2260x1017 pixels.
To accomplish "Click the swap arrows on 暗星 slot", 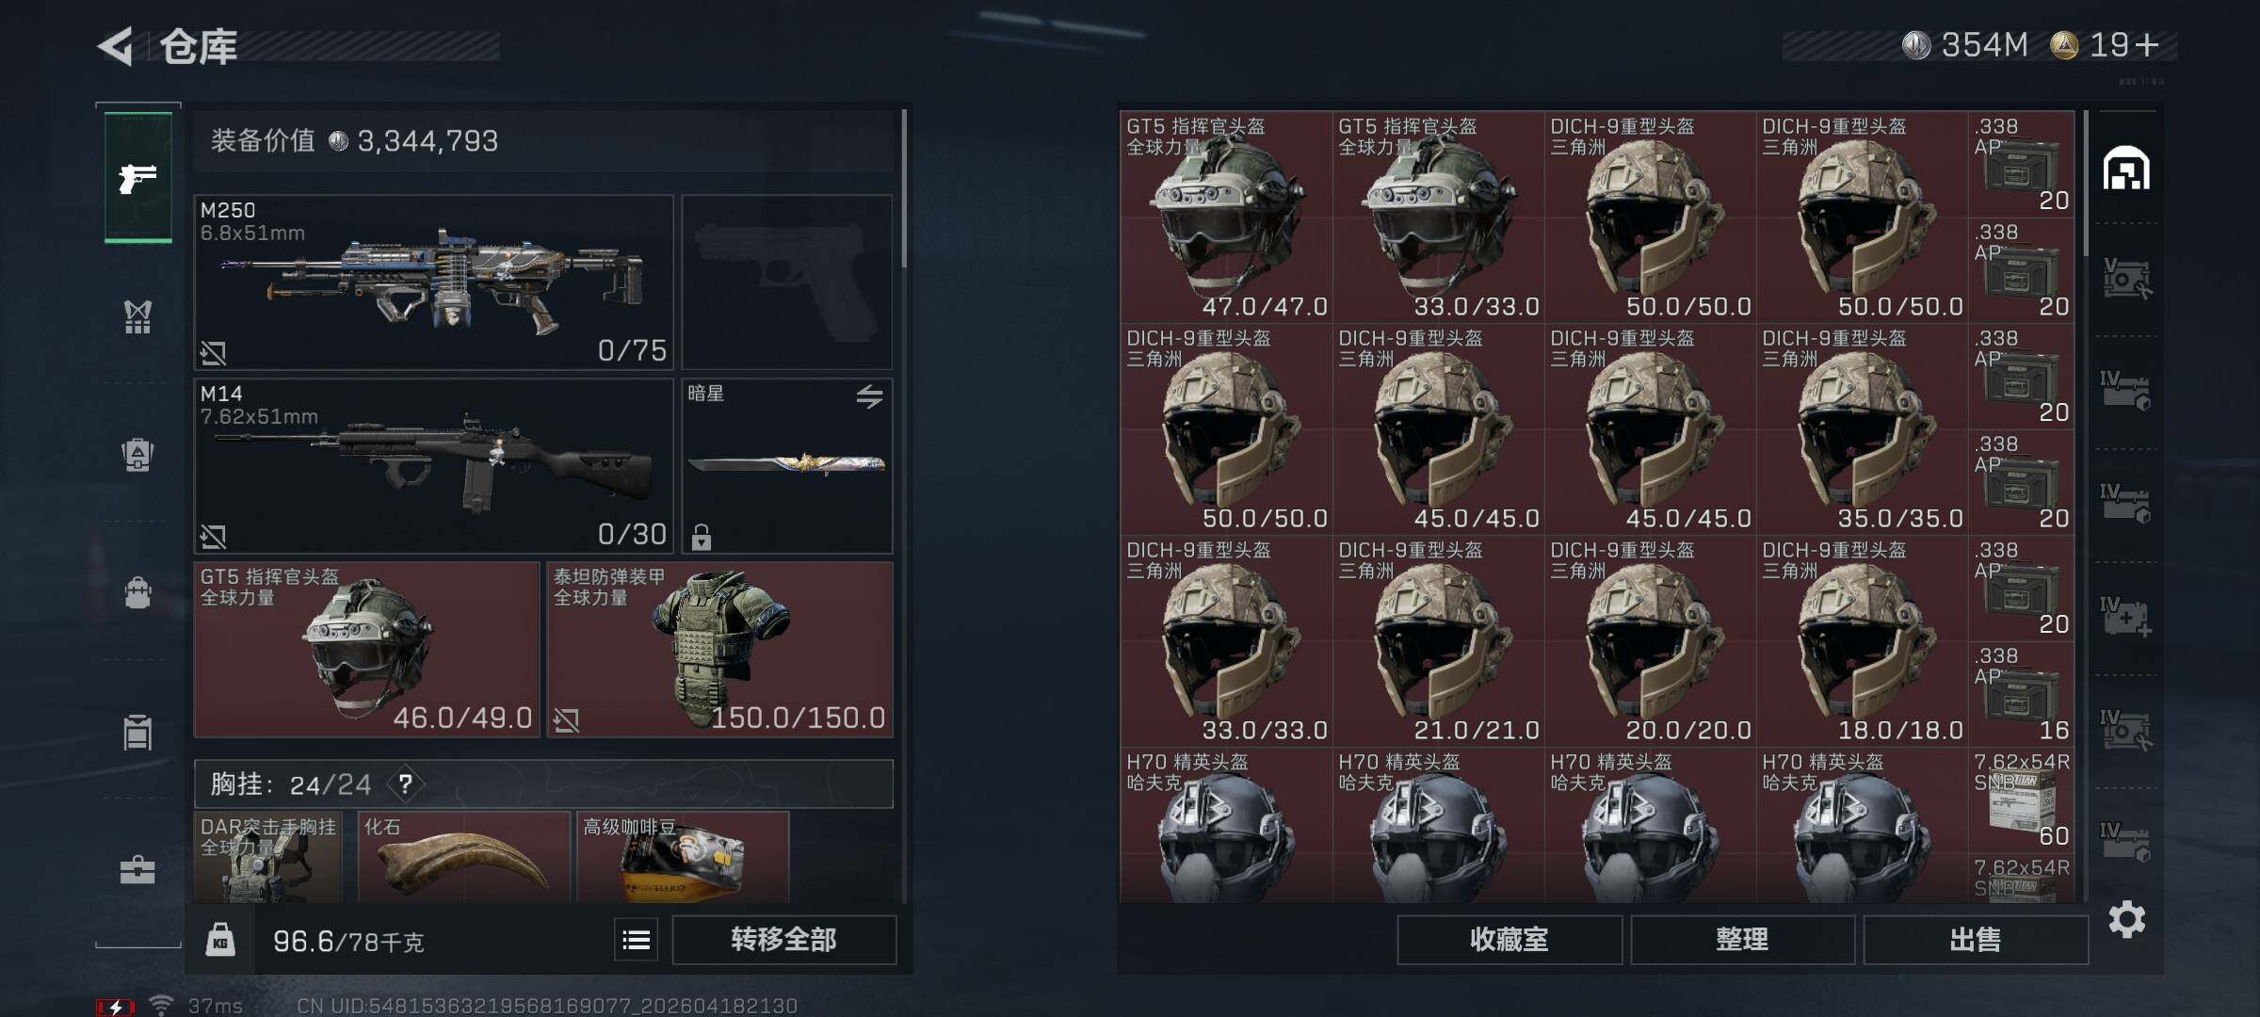I will coord(869,396).
